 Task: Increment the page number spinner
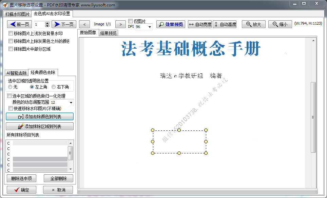tap(47, 23)
